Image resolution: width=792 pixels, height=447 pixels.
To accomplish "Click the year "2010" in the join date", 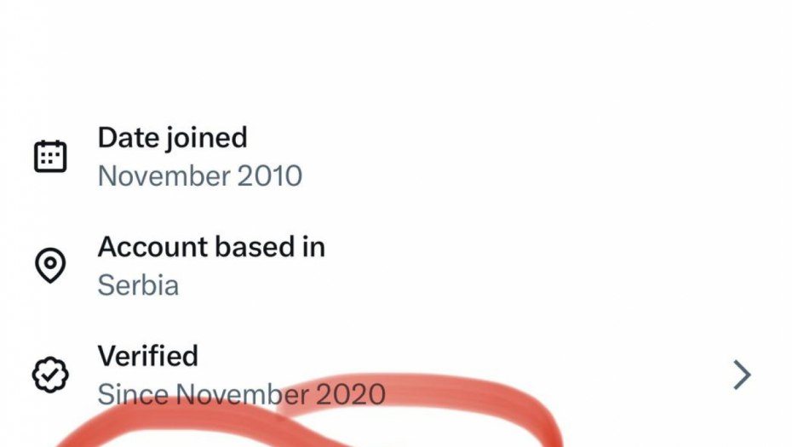I will [269, 176].
